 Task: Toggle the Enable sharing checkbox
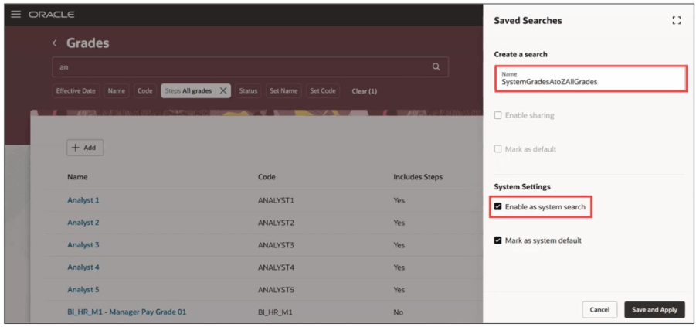pos(498,115)
